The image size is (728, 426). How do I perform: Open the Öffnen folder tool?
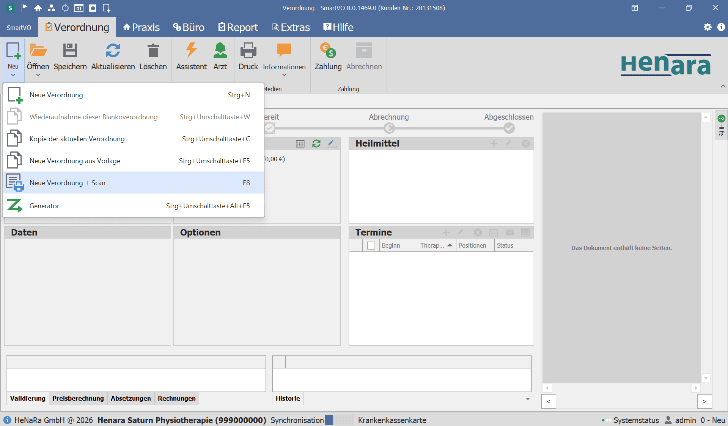38,57
